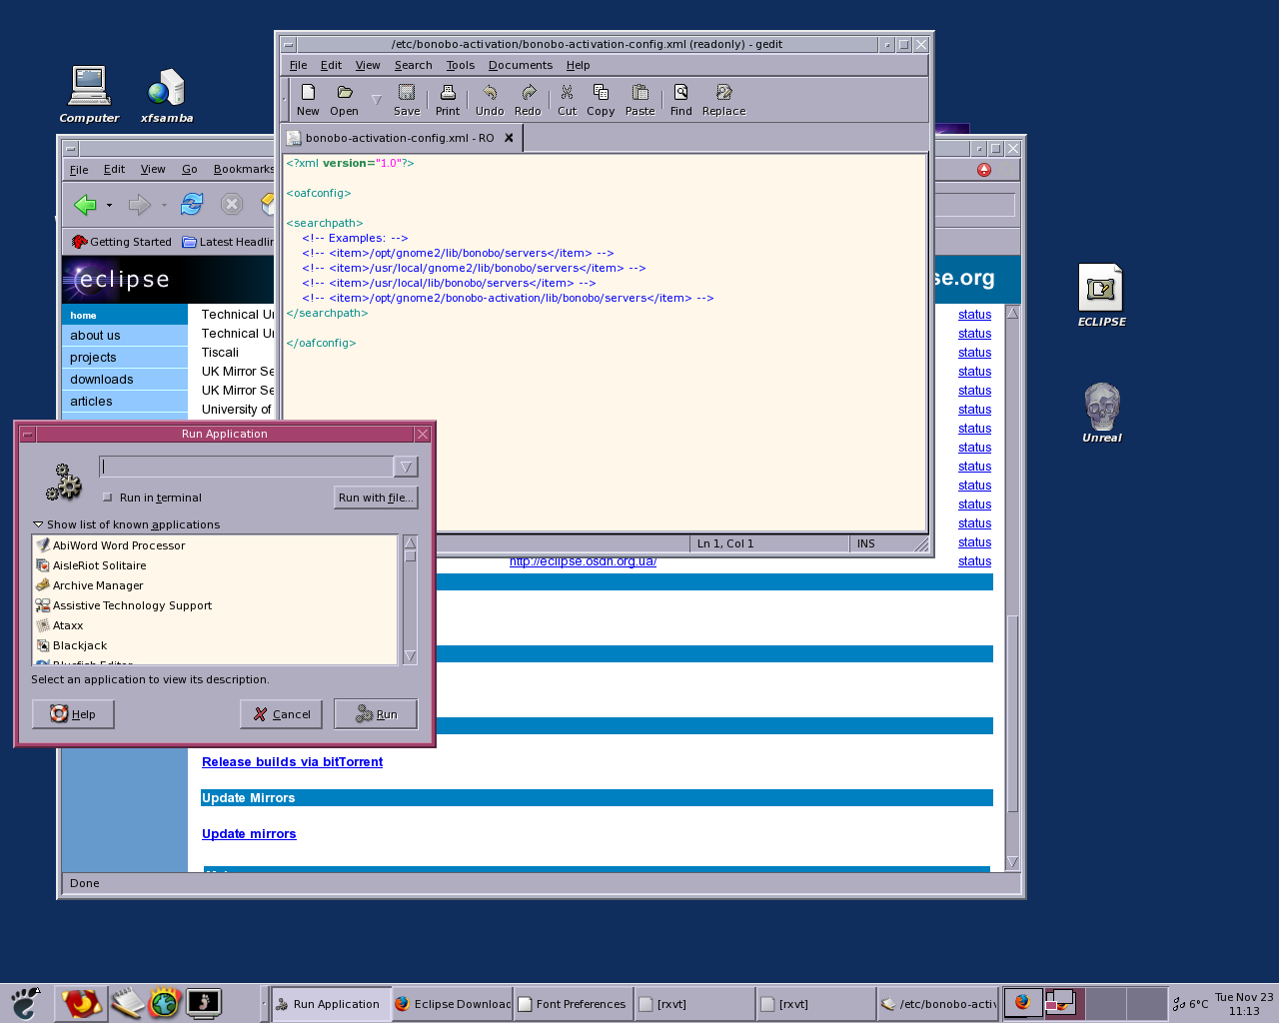
Task: Click the Stop icon in browser toolbar
Action: [232, 205]
